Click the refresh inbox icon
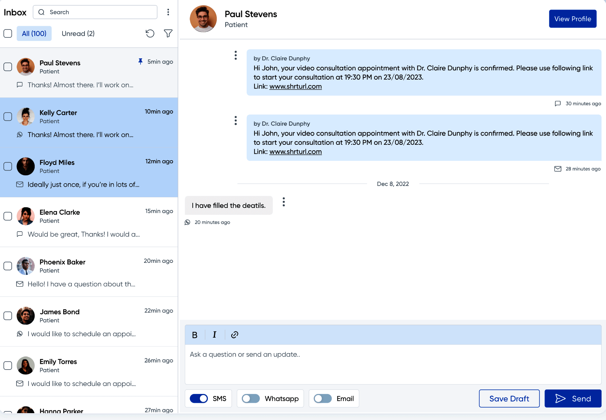Screen dimensions: 606x420 pos(150,33)
